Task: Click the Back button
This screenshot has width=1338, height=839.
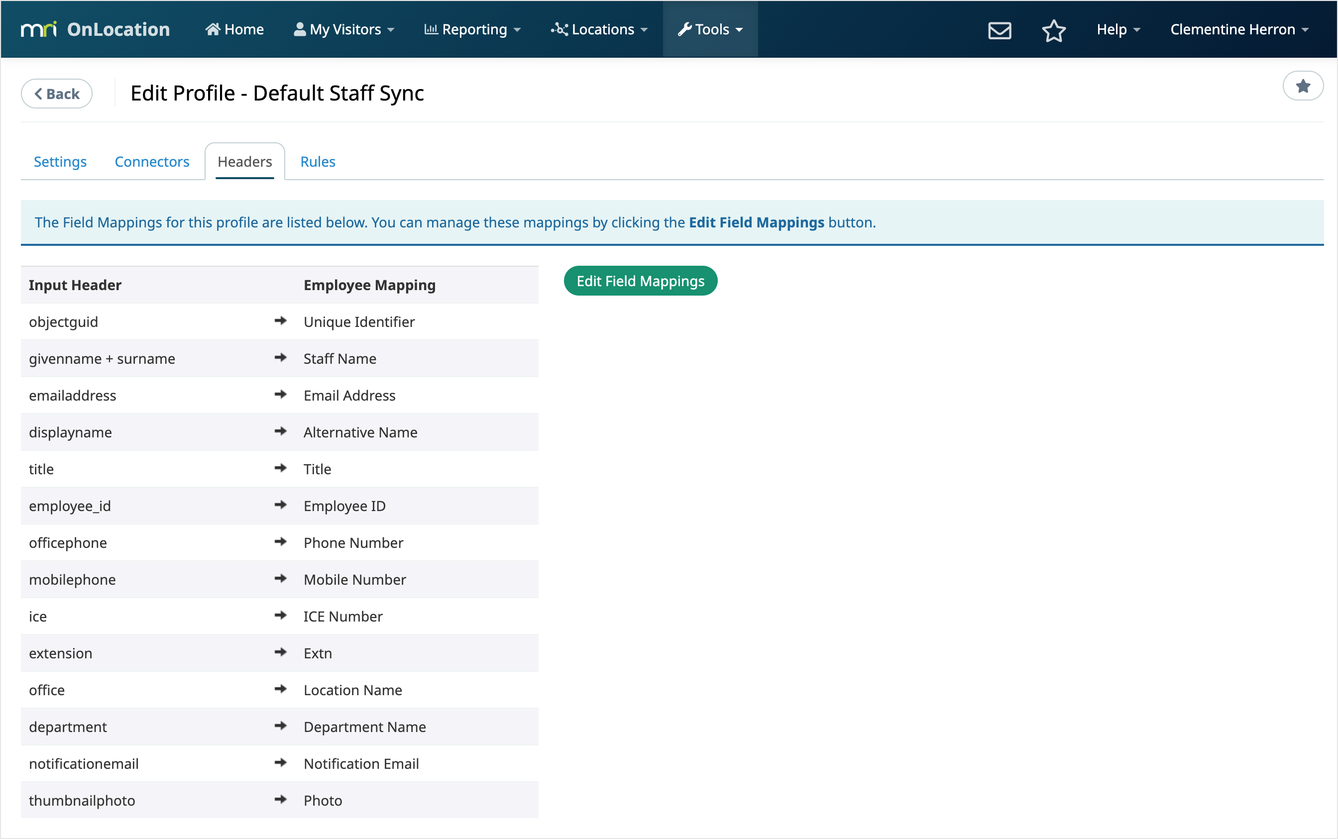Action: tap(56, 93)
